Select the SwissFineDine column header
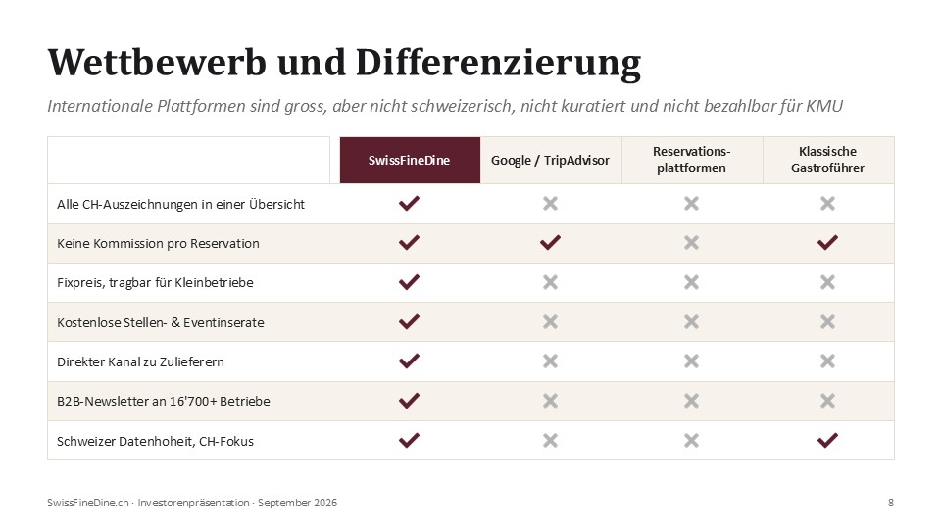This screenshot has width=941, height=529. pos(410,160)
